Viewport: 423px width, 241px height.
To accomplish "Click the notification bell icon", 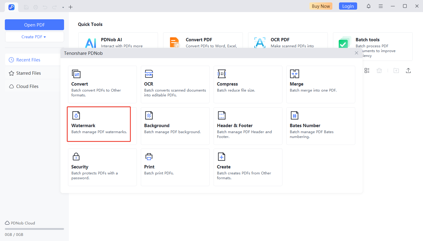I will coord(369,6).
